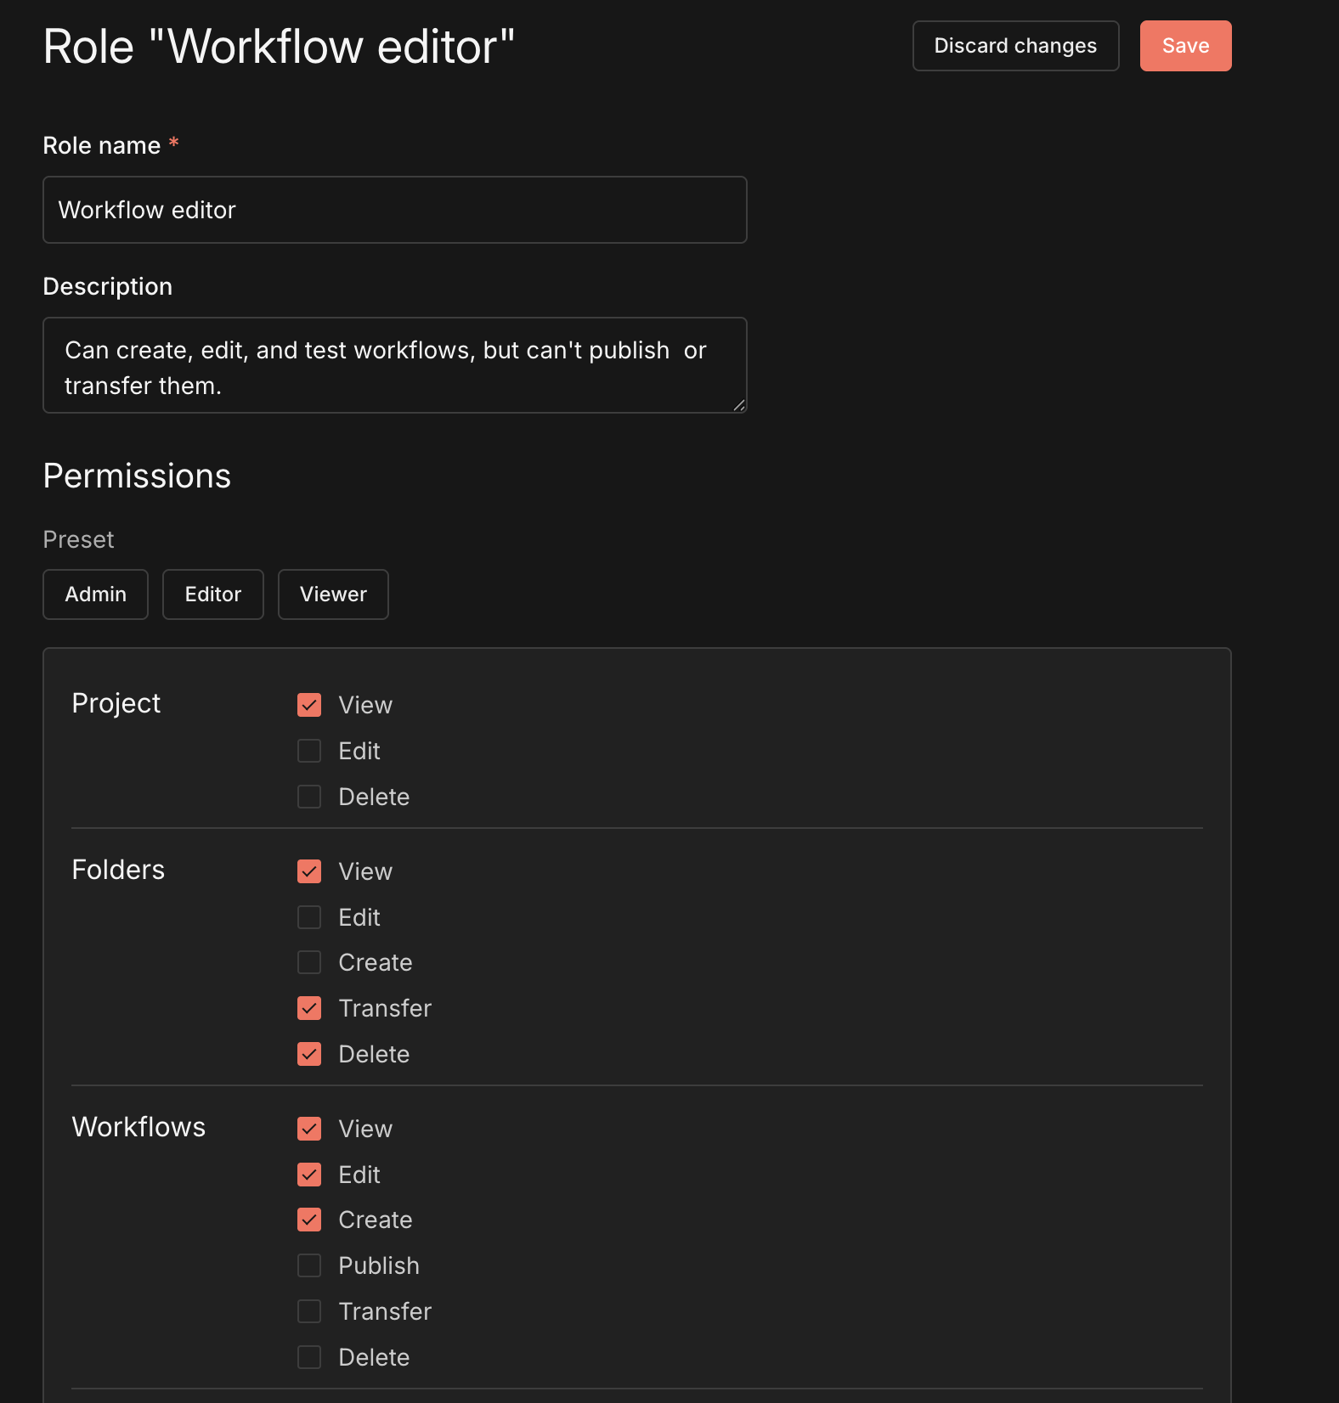The height and width of the screenshot is (1403, 1339).
Task: Check the Workflows Transfer checkbox
Action: click(309, 1311)
